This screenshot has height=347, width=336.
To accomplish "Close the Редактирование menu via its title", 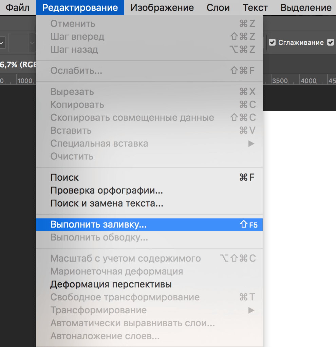I will coord(80,7).
